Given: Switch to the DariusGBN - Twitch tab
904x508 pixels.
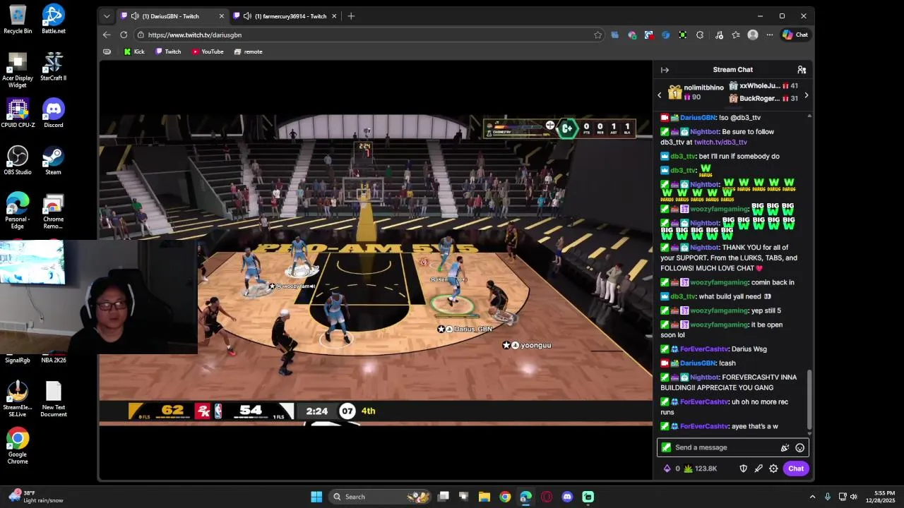Looking at the screenshot, I should coord(174,16).
